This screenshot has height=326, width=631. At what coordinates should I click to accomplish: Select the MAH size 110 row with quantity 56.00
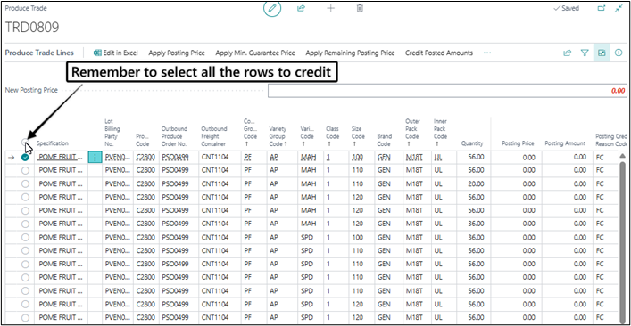point(25,170)
